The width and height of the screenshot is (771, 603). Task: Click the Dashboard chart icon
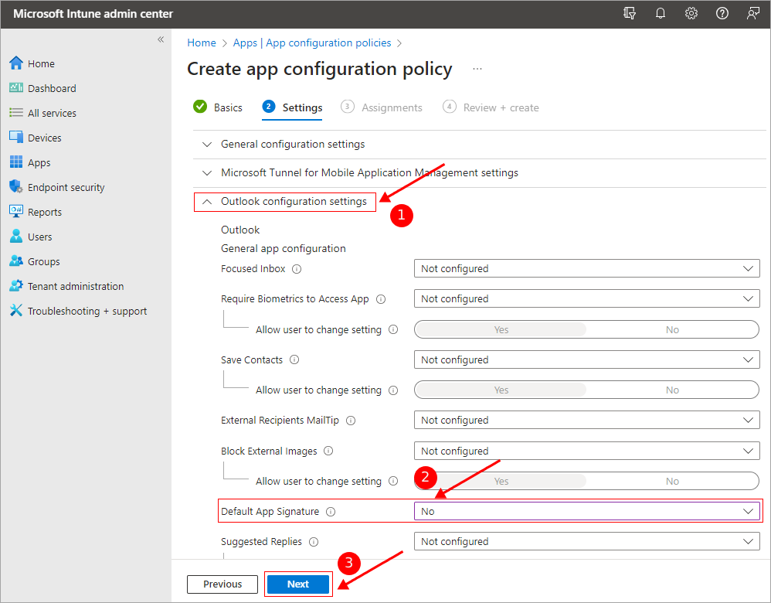tap(15, 87)
